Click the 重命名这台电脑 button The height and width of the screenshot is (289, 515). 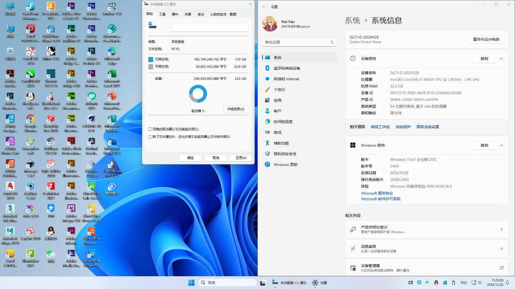tap(486, 39)
